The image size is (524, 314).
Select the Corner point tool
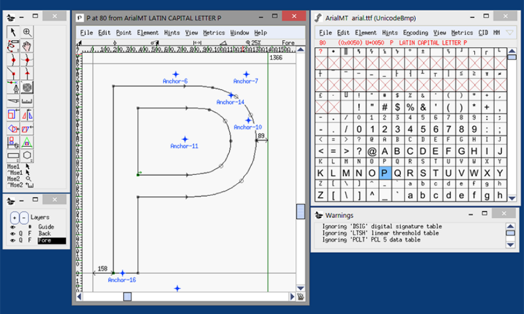pos(13,74)
